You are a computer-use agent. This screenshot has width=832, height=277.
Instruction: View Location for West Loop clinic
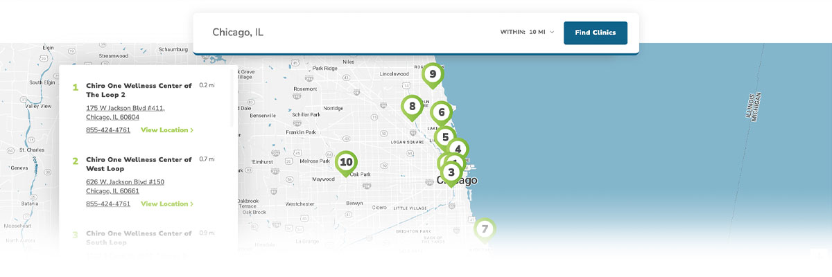pyautogui.click(x=167, y=204)
